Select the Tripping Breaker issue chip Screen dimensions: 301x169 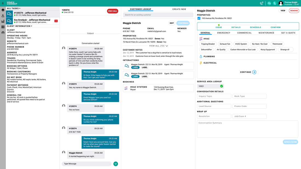pos(208,44)
